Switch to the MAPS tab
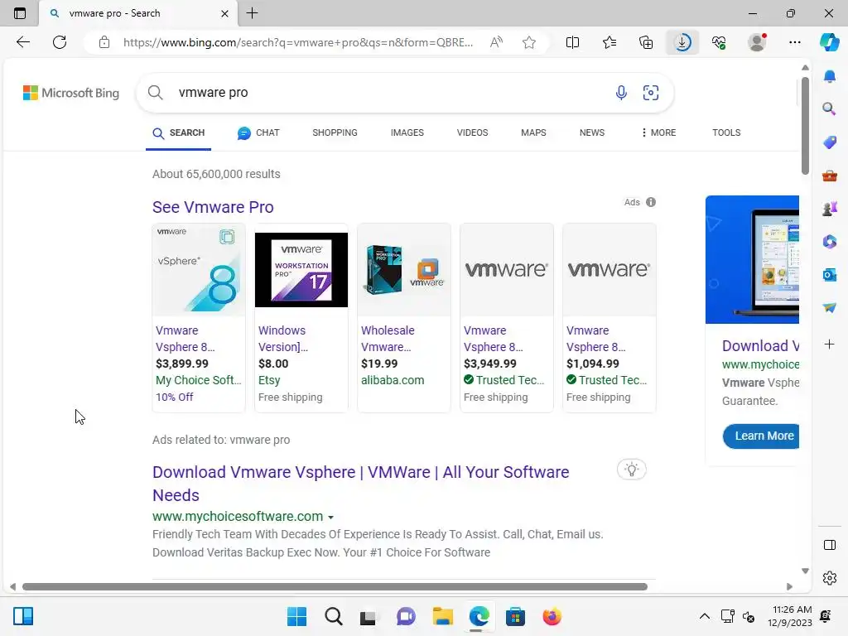 [x=533, y=132]
